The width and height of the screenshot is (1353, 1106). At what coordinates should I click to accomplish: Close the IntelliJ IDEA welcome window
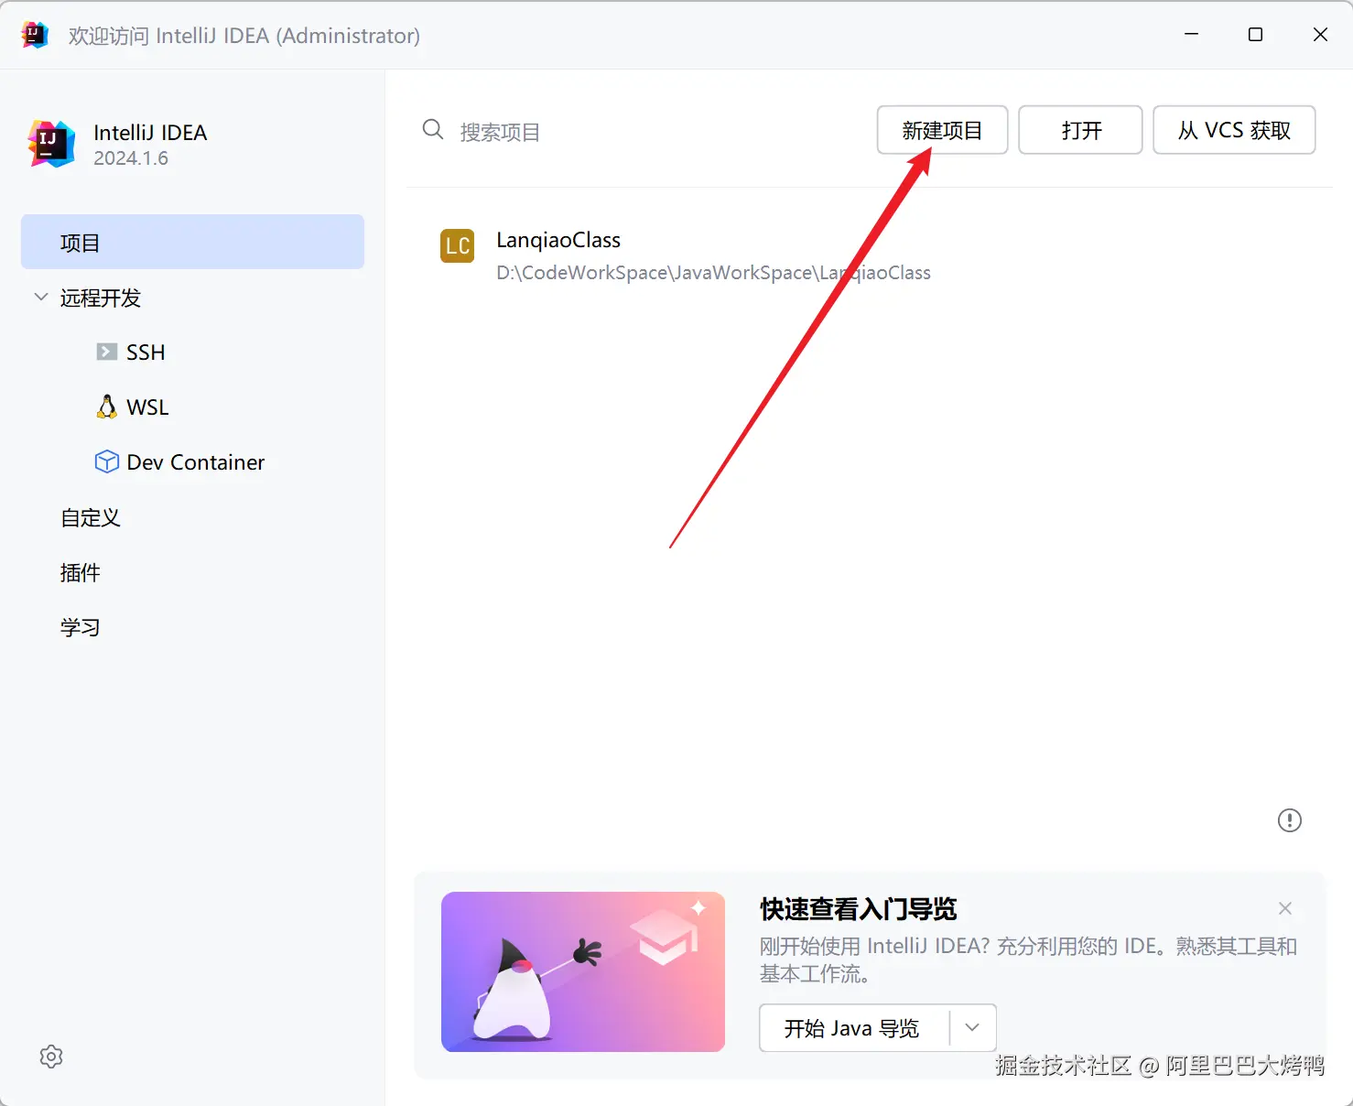tap(1320, 35)
